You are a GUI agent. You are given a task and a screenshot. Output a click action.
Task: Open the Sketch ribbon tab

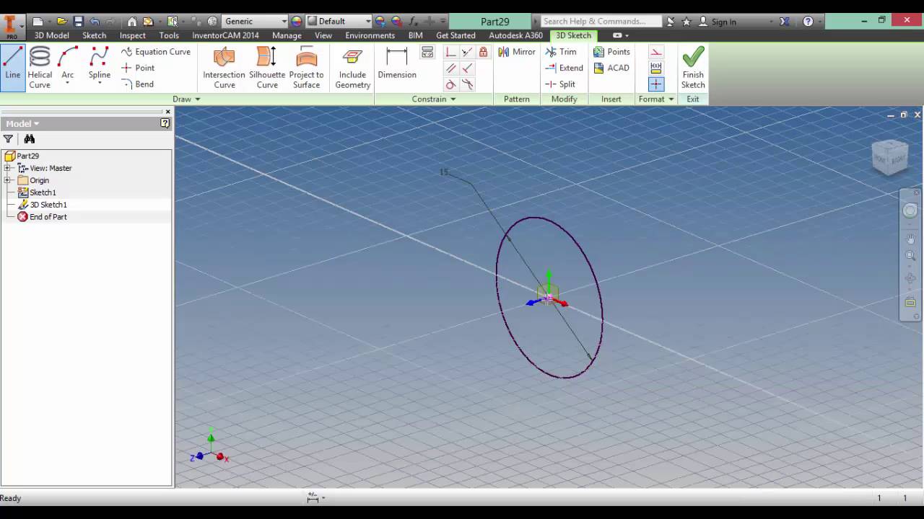[95, 35]
